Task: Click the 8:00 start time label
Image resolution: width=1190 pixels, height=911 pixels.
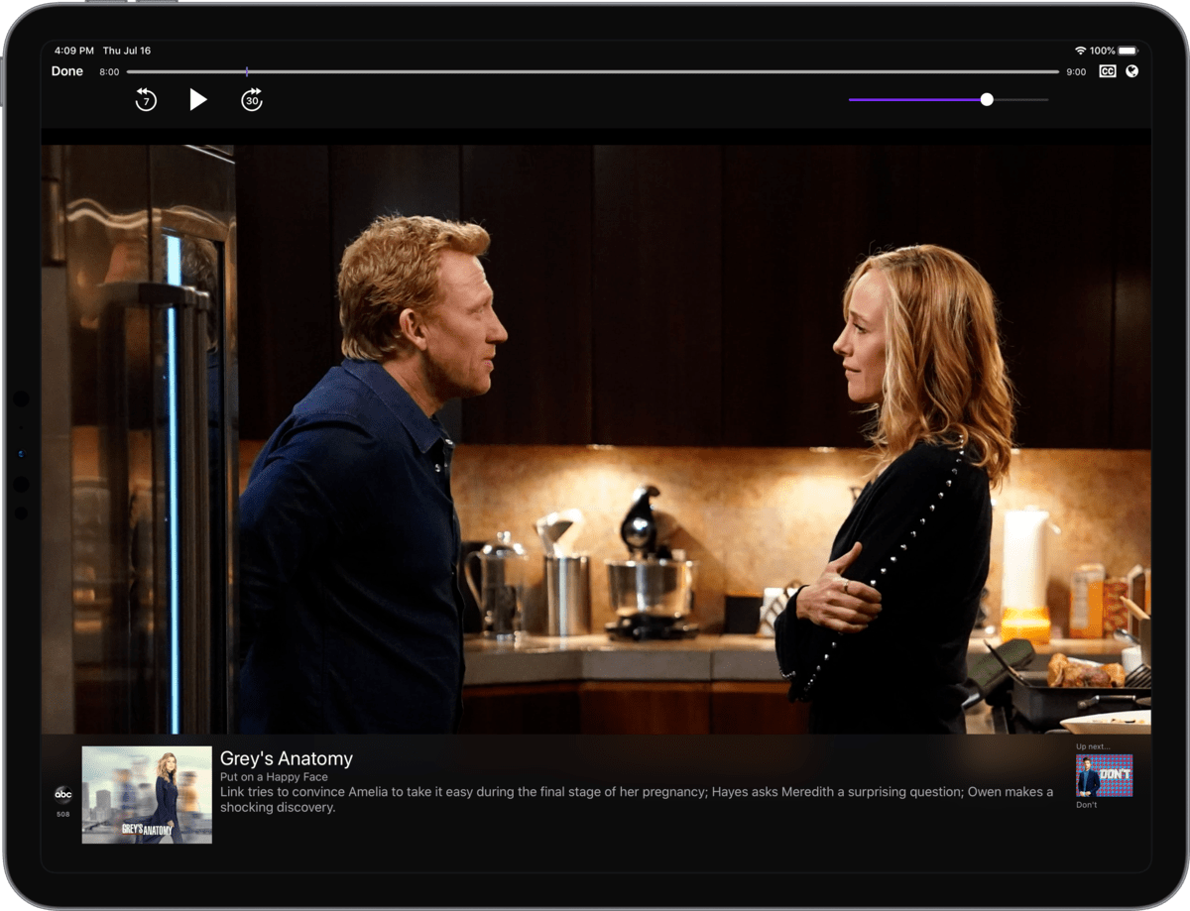Action: (109, 72)
